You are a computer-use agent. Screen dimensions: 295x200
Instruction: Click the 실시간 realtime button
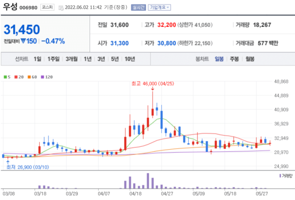(x=138, y=7)
